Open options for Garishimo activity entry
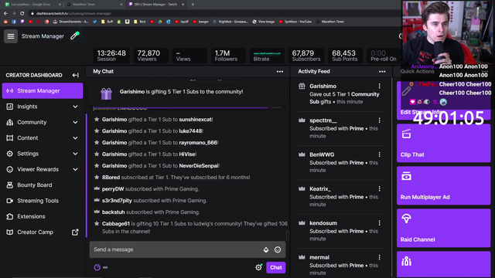This screenshot has height=278, width=495. pyautogui.click(x=379, y=86)
